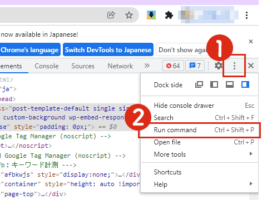Select the custom-background wp-embed body line

[63, 117]
